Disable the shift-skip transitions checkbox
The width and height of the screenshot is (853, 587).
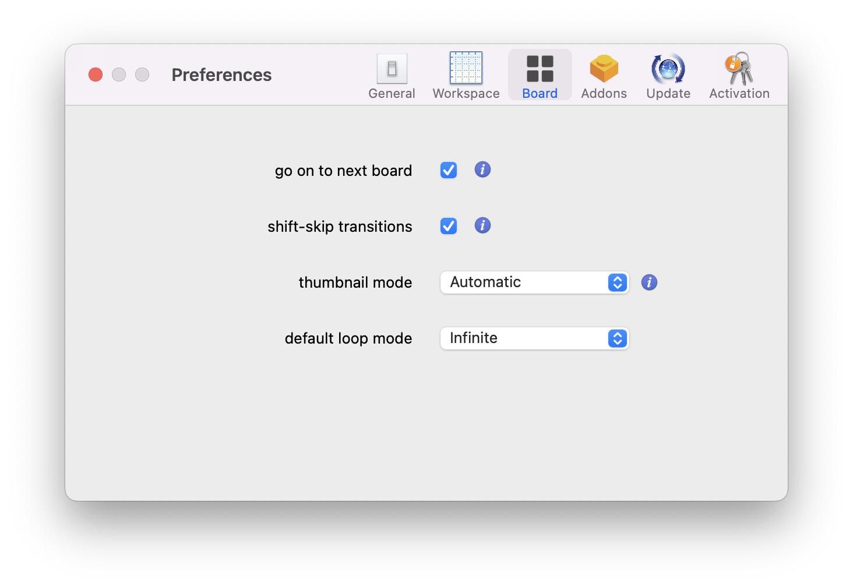(449, 226)
